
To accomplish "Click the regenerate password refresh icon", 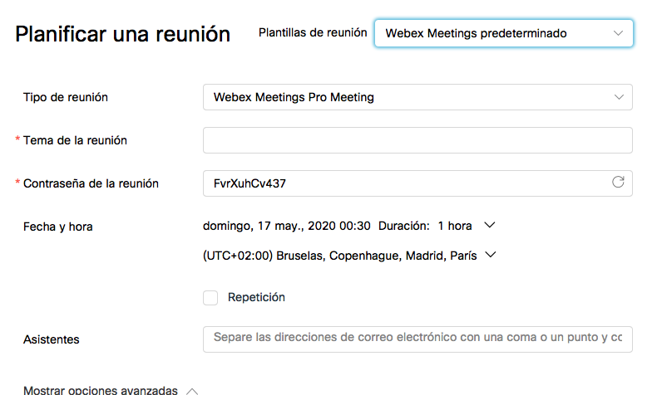I will click(618, 183).
